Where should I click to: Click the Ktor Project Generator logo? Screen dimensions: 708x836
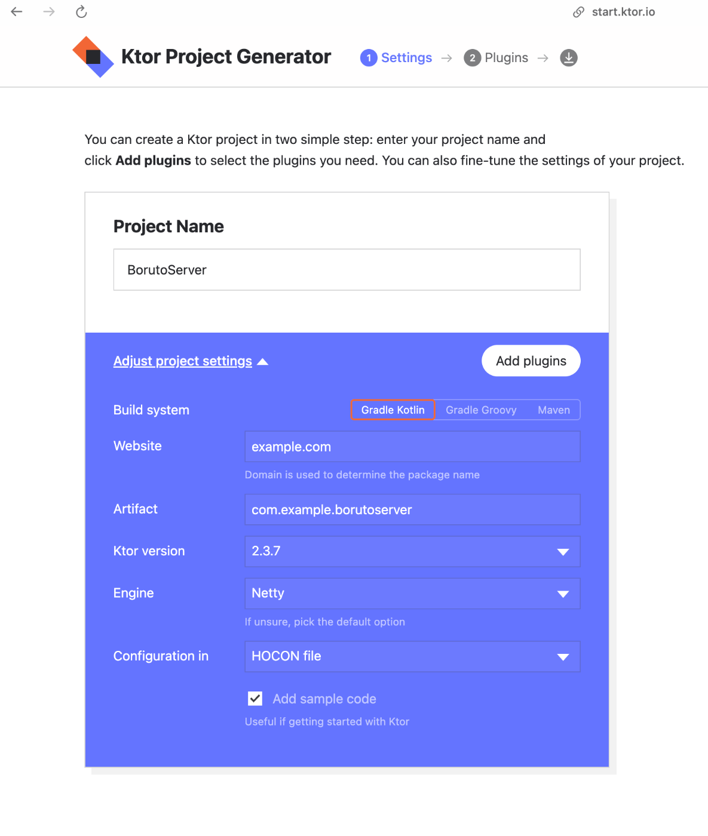[x=93, y=56]
